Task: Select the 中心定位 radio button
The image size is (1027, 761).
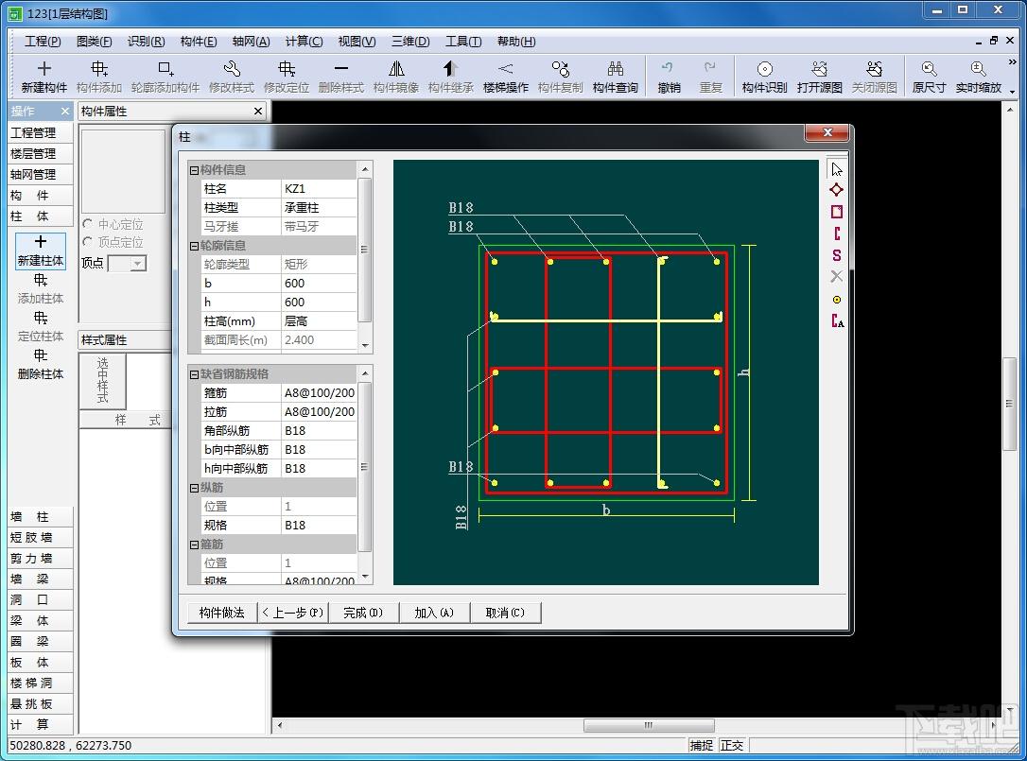Action: tap(88, 224)
